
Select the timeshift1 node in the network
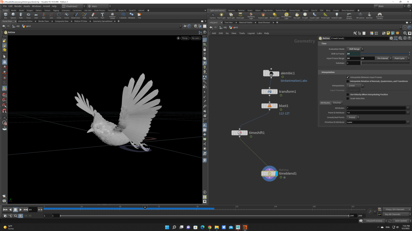click(x=240, y=132)
